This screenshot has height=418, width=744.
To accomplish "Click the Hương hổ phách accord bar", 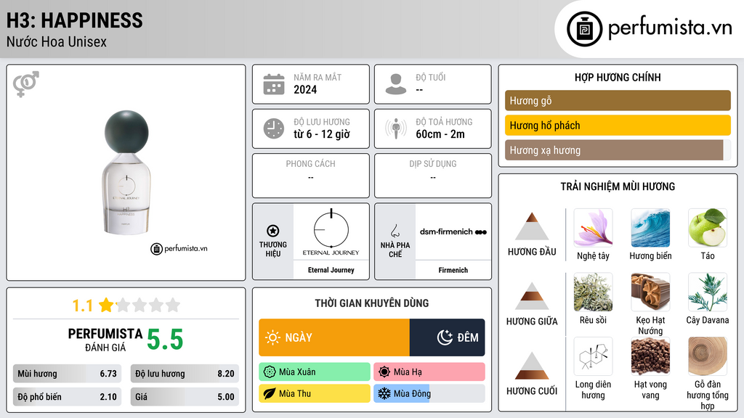I will coord(618,125).
